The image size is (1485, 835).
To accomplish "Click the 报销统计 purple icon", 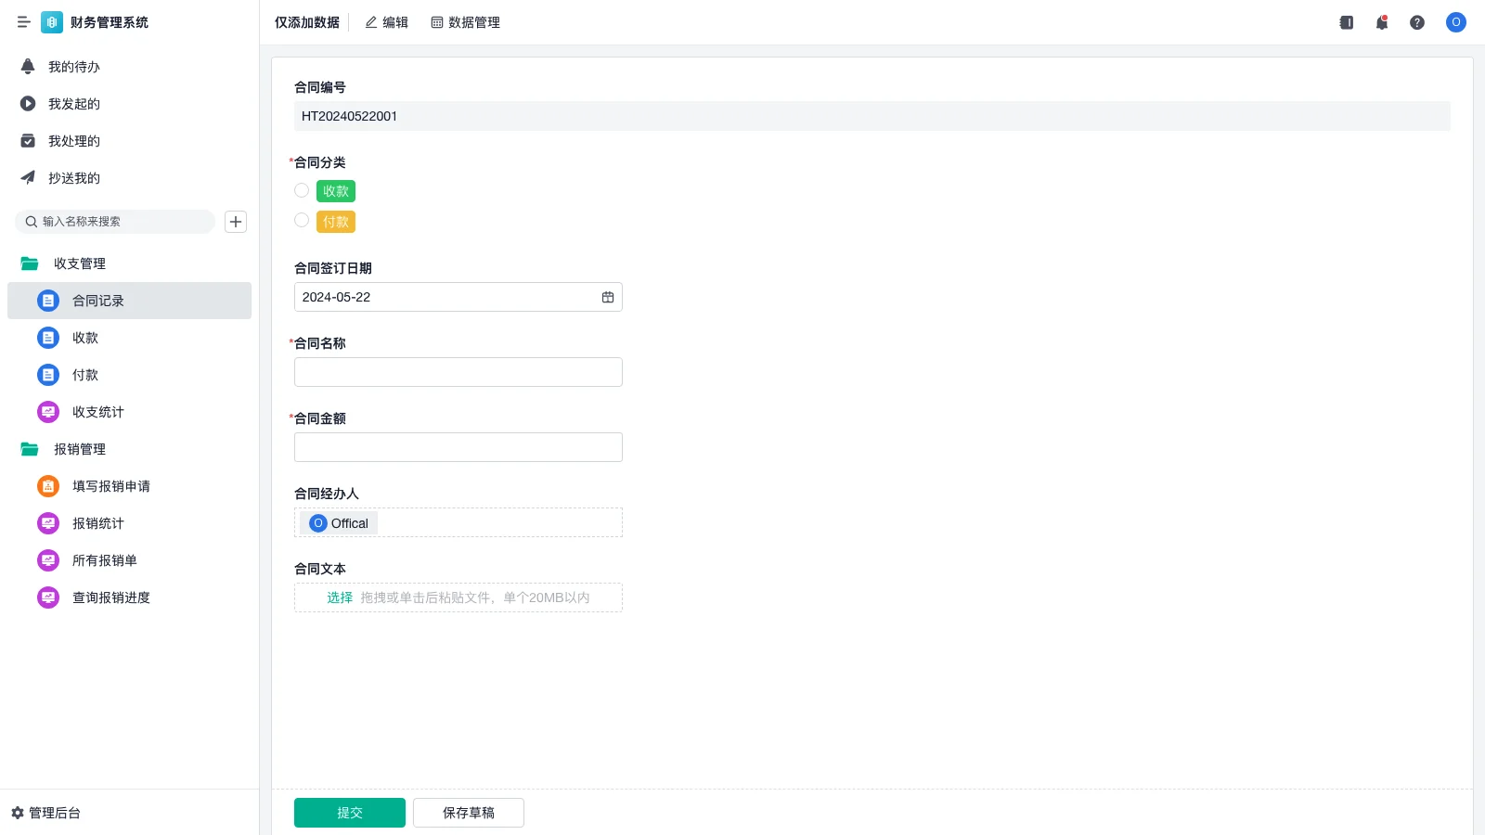I will coord(48,523).
